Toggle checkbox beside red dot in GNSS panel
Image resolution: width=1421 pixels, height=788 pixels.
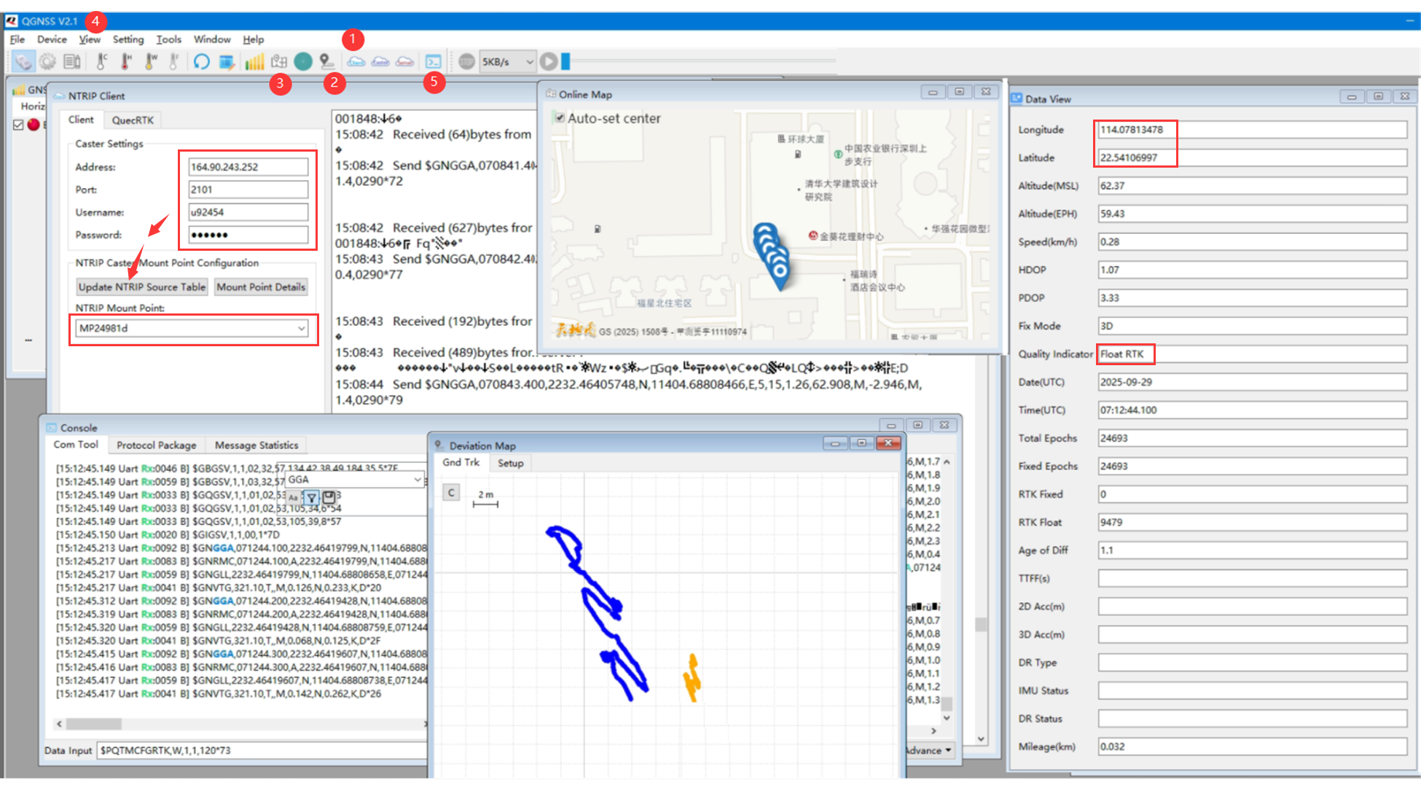[x=19, y=125]
